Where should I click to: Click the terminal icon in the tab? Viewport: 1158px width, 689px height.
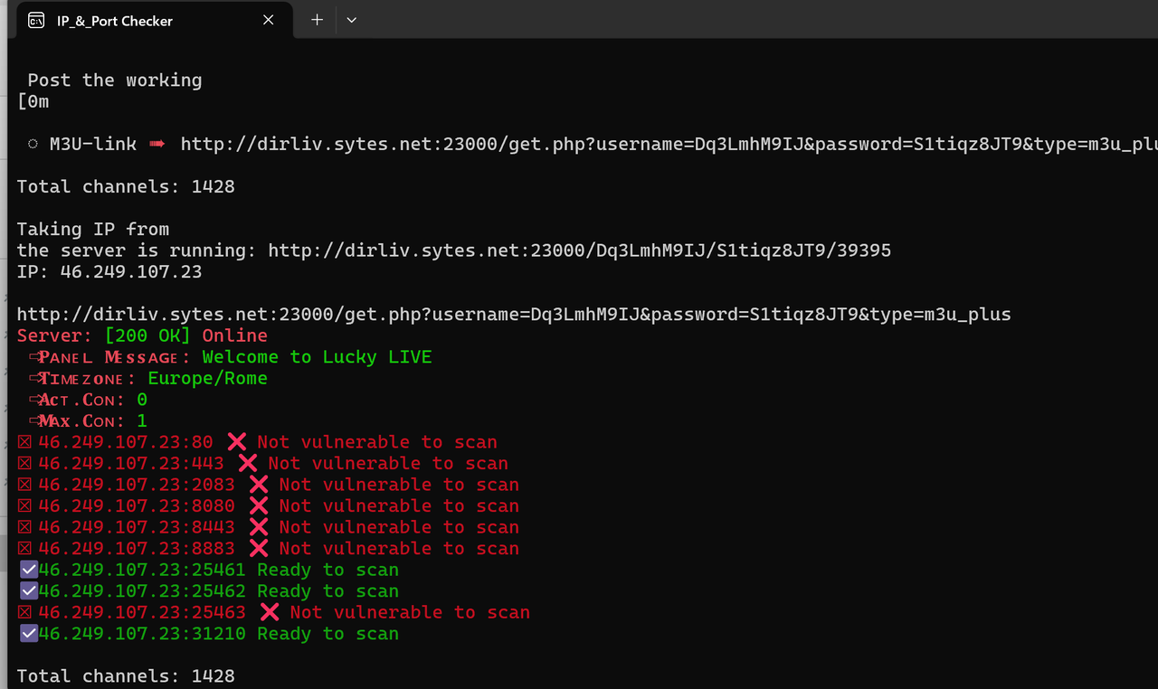36,21
